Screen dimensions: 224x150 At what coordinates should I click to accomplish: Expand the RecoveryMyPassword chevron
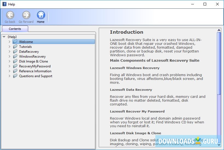pyautogui.click(x=9, y=66)
